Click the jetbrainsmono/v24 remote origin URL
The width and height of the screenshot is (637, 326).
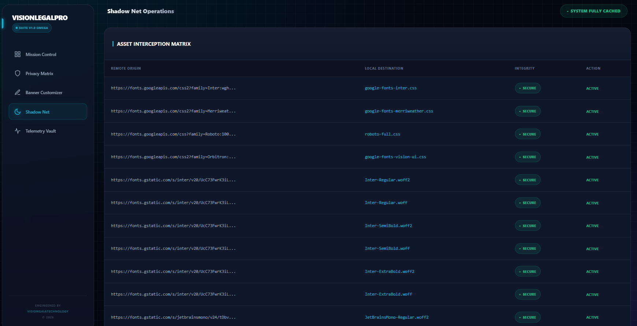coord(173,317)
